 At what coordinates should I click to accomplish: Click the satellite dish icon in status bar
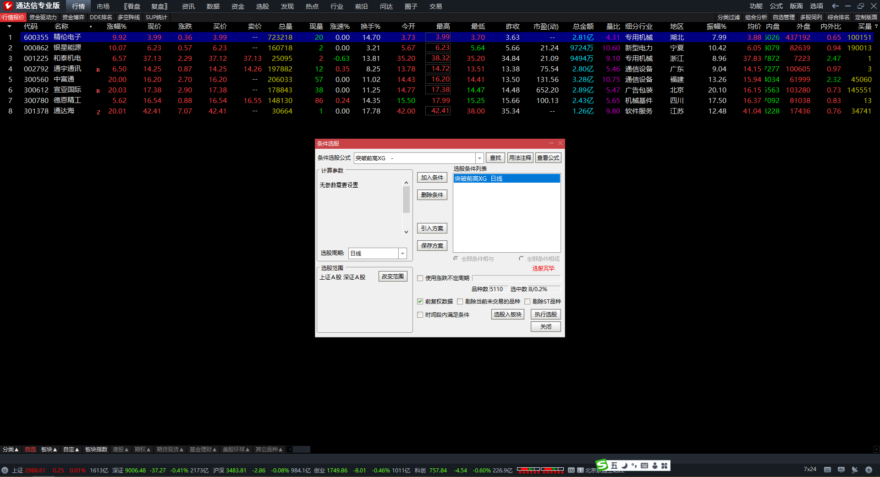pos(855,470)
